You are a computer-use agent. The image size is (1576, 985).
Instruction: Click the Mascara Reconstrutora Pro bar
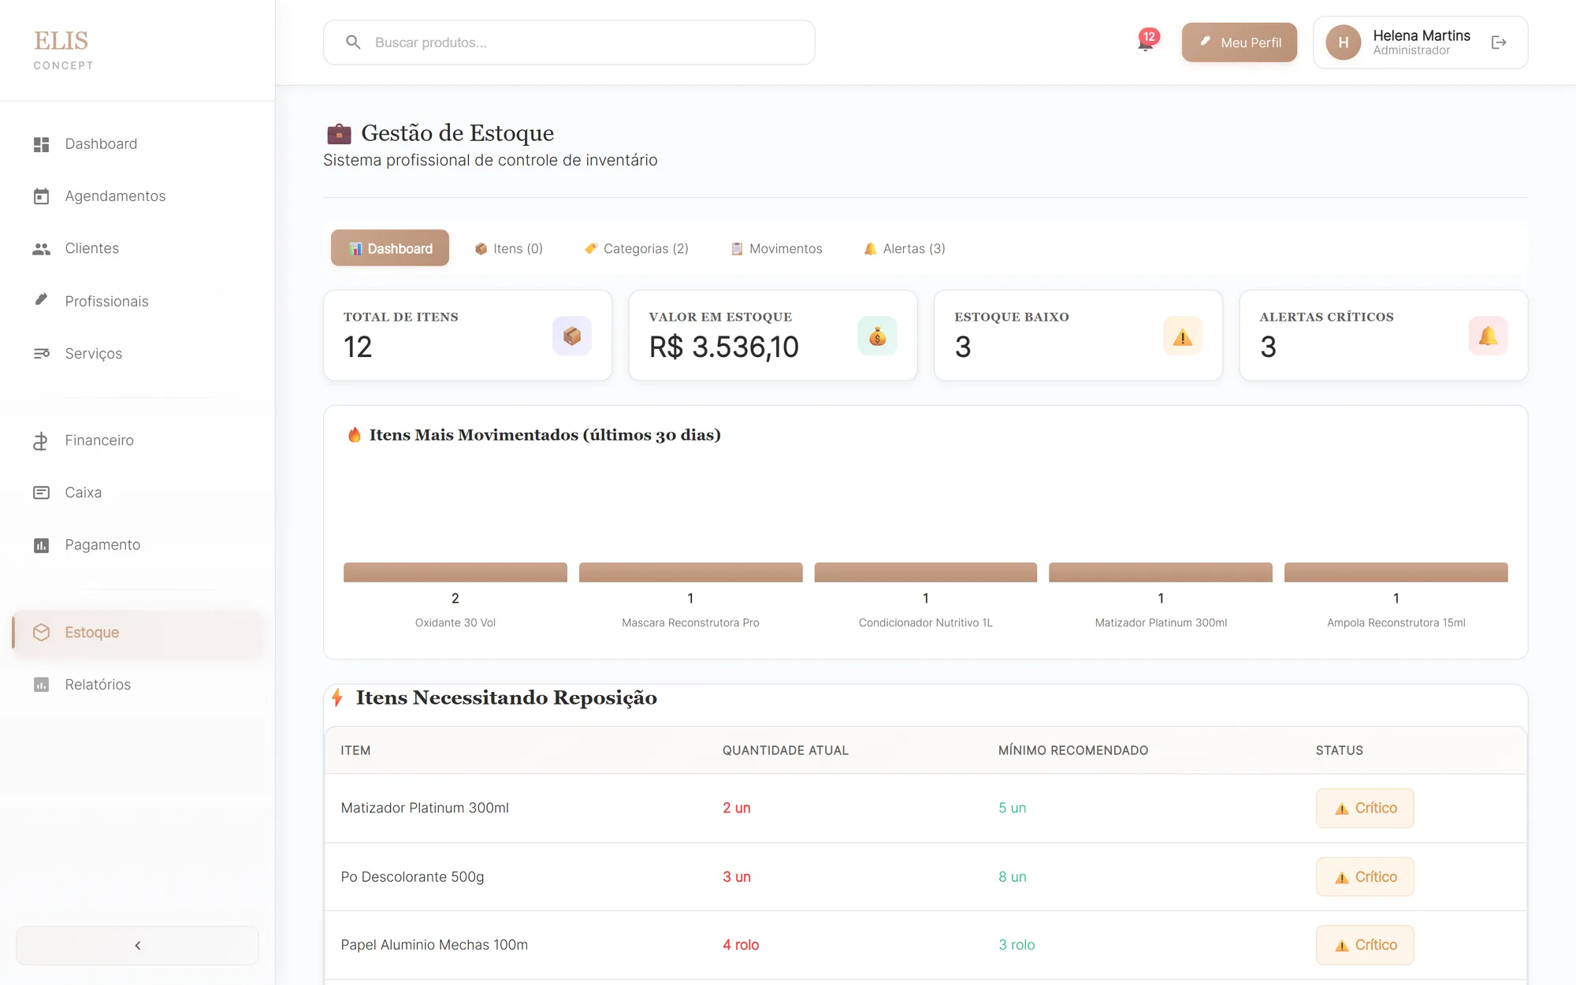pos(691,572)
